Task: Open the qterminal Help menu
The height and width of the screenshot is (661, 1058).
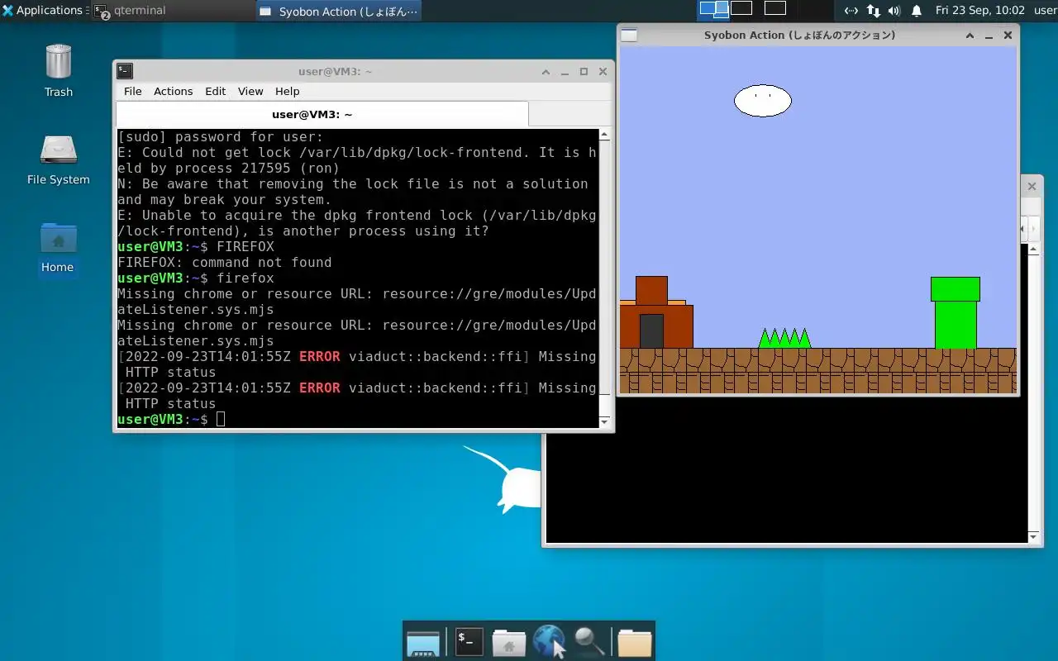Action: click(x=287, y=91)
